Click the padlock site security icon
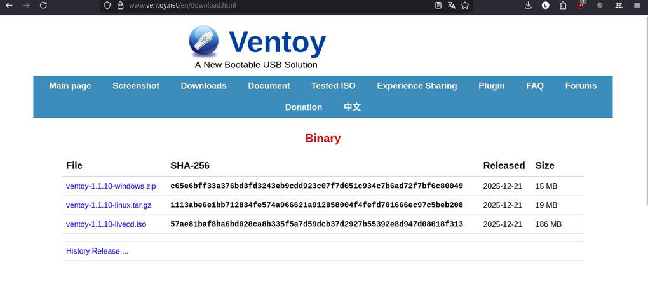 coord(120,5)
